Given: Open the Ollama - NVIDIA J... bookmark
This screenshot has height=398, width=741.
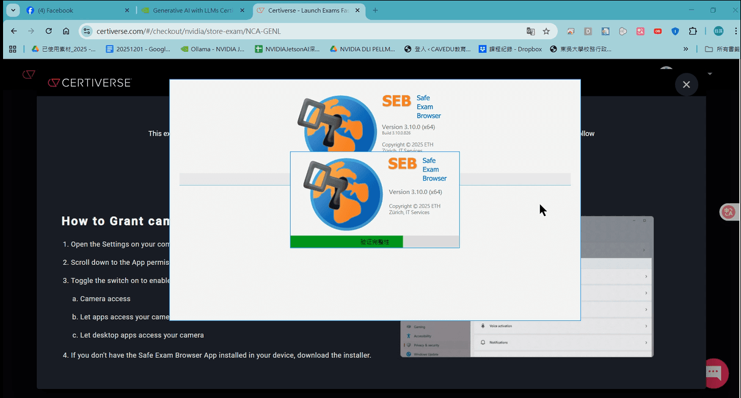Looking at the screenshot, I should click(213, 49).
